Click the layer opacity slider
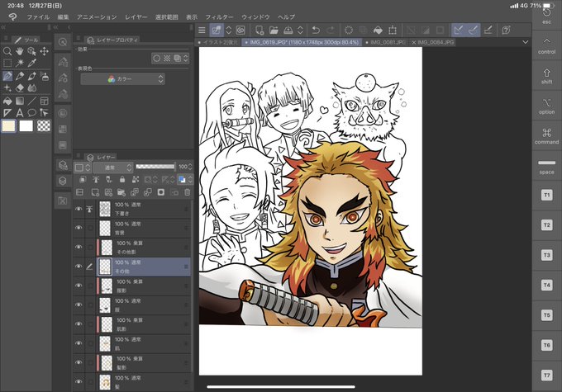 (x=155, y=167)
